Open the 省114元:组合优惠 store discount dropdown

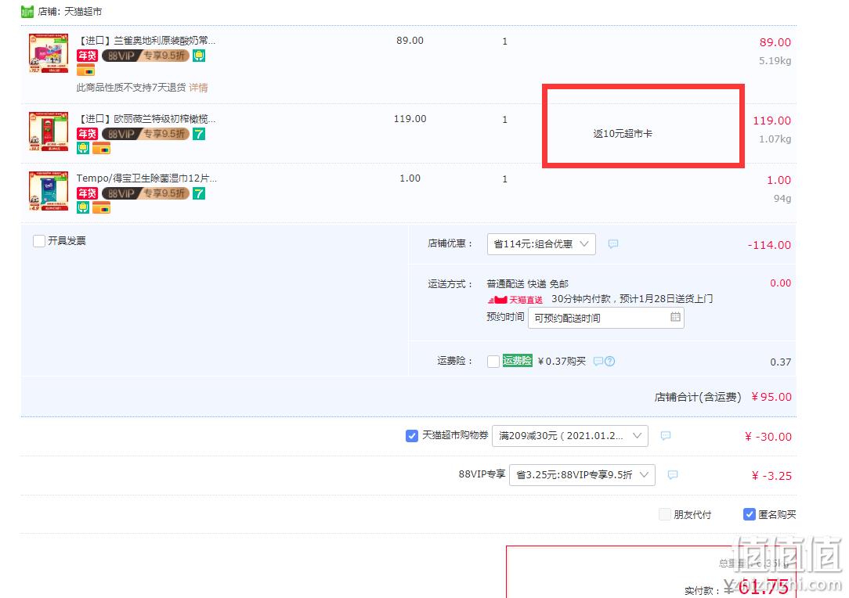[x=541, y=244]
